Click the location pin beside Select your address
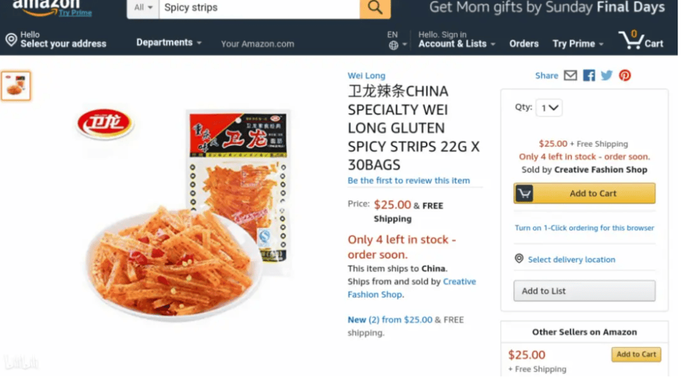 coord(11,40)
